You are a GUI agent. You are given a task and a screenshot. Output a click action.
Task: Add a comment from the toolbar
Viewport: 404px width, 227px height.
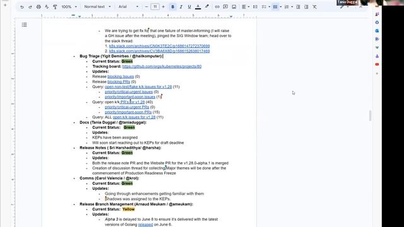(x=225, y=7)
